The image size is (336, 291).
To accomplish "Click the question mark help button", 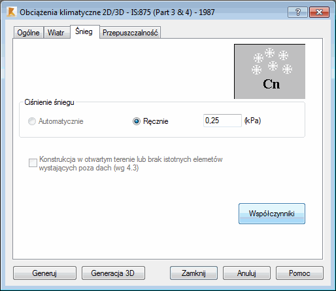I will [297, 12].
